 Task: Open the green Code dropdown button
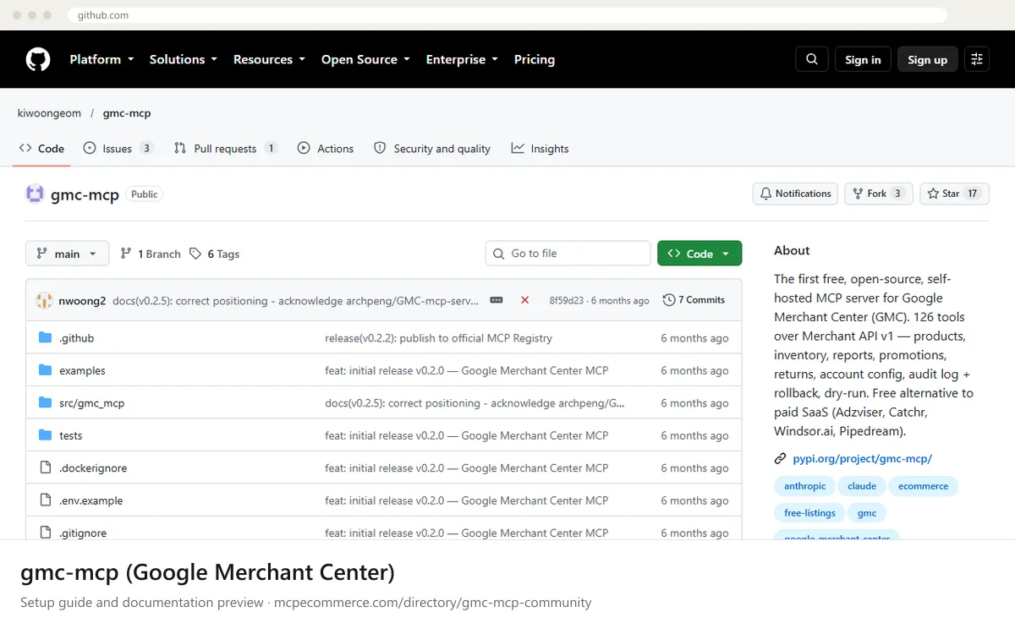click(700, 254)
